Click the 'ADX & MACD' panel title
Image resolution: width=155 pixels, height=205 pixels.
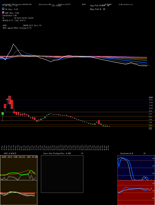[10, 153]
